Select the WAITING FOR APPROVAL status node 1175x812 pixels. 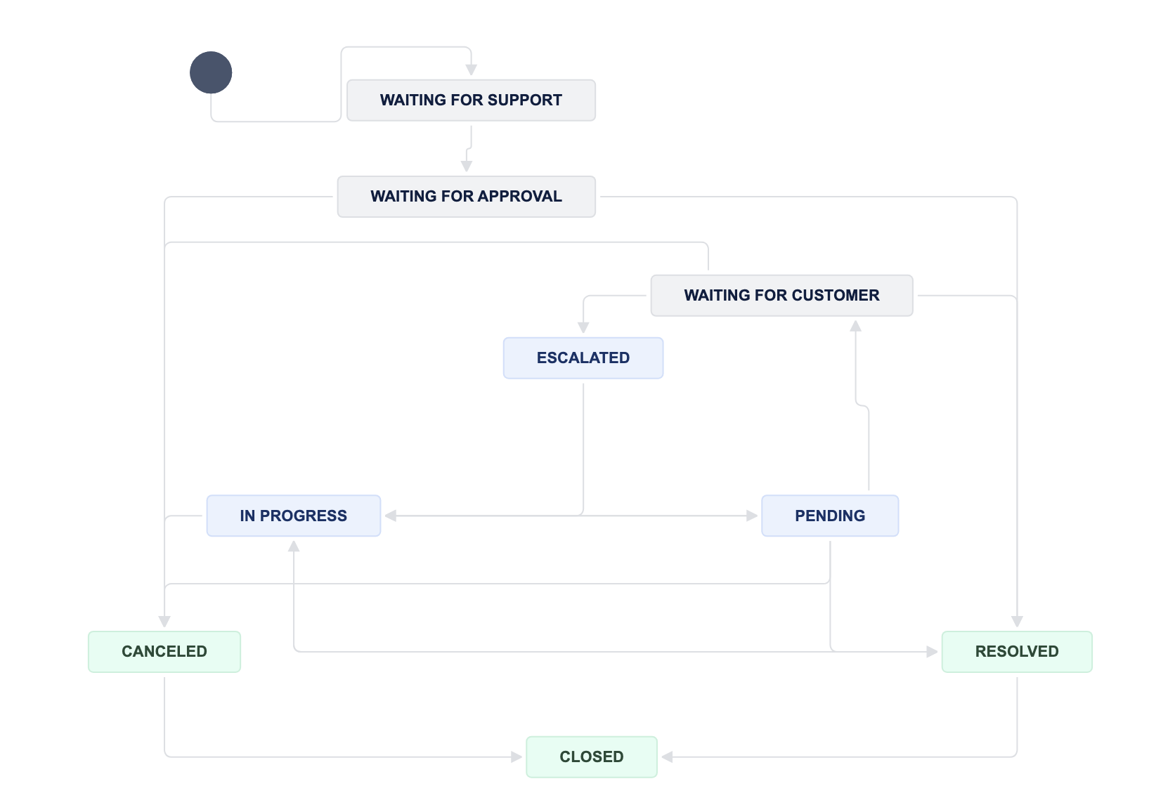tap(467, 197)
